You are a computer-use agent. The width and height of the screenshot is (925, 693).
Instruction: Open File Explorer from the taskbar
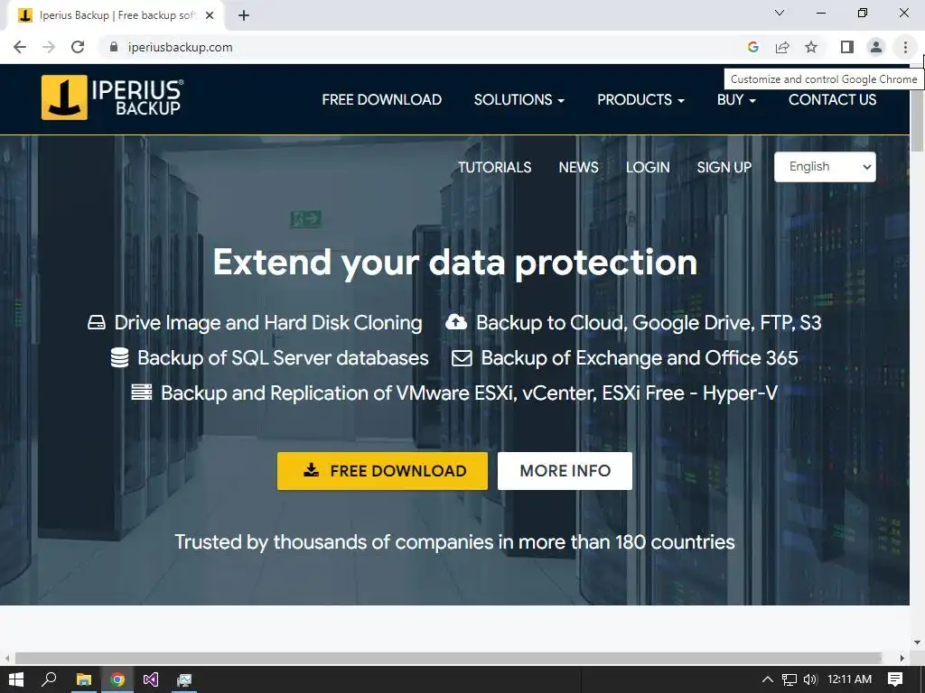tap(84, 679)
